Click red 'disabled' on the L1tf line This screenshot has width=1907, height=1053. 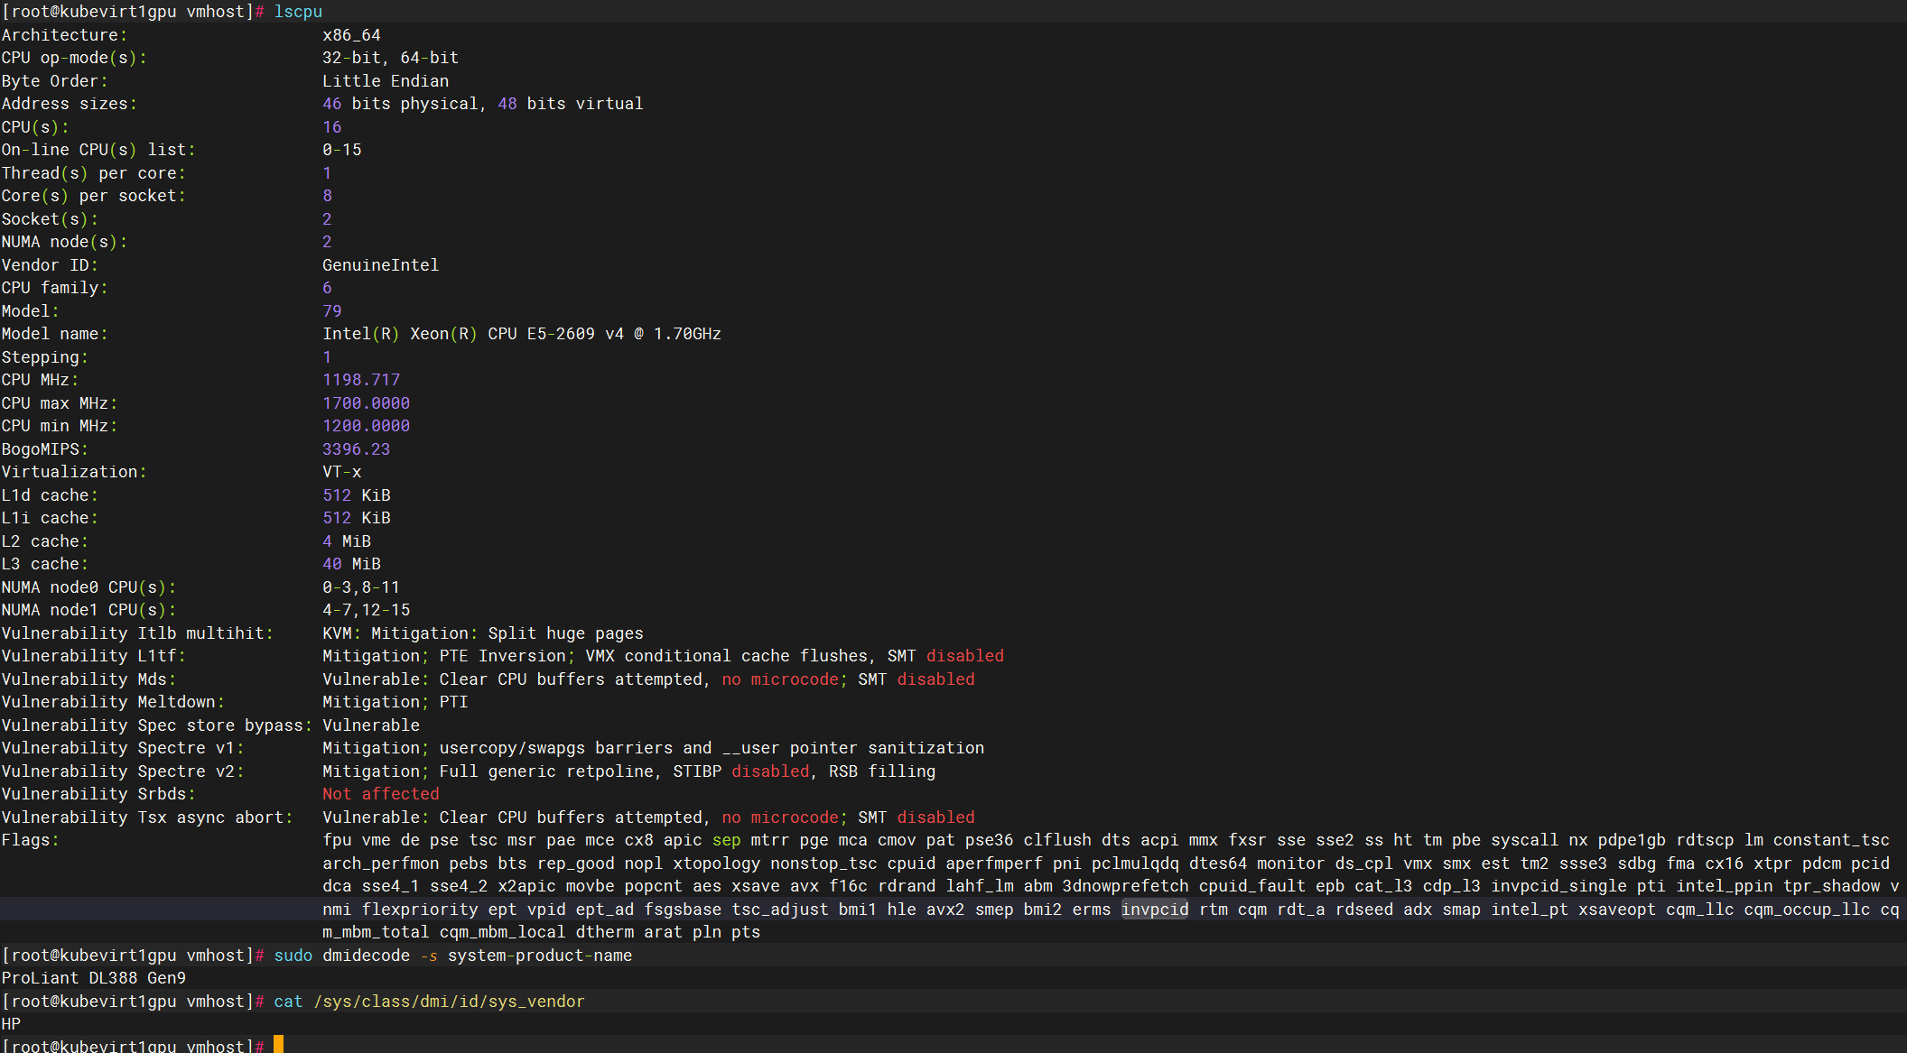[x=965, y=656]
